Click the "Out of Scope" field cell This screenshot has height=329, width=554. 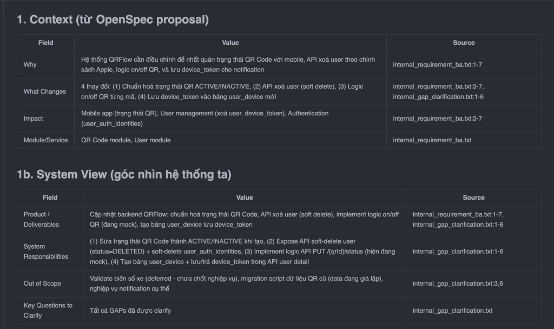42,284
